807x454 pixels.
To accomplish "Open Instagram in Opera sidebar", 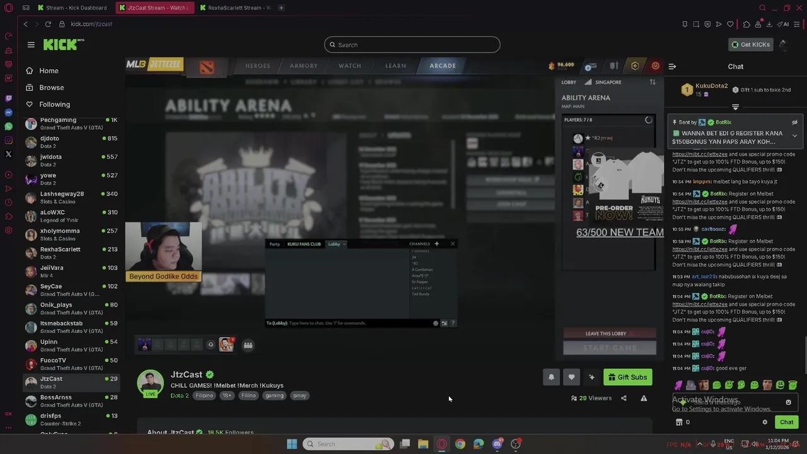I will tap(8, 140).
